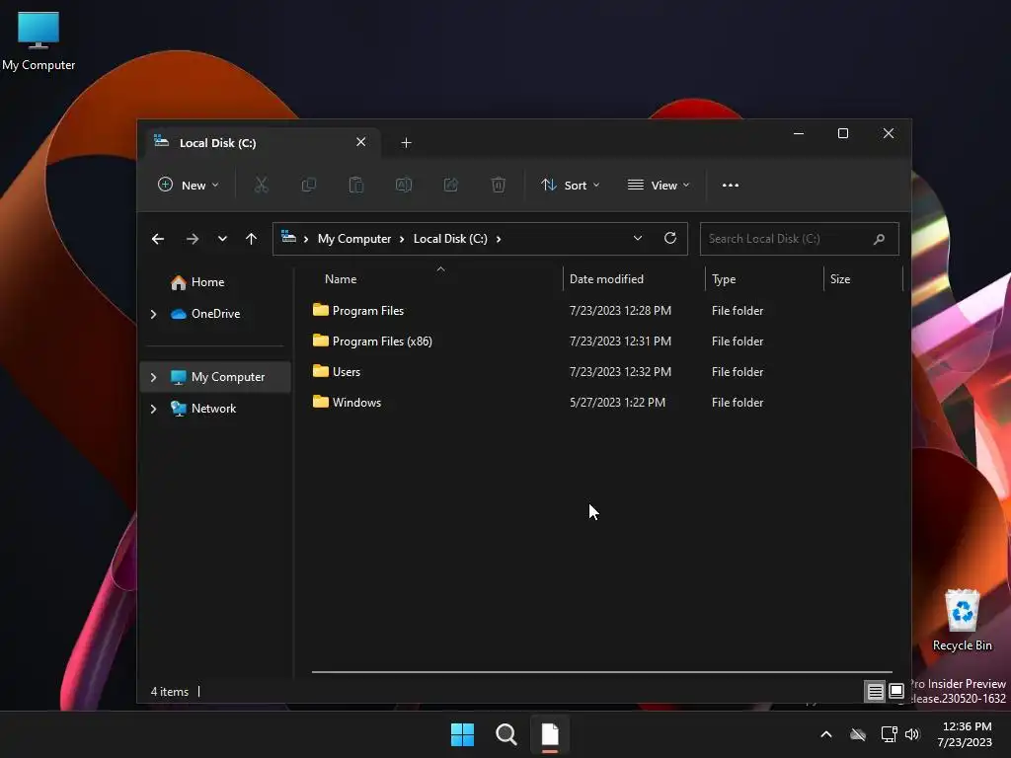The image size is (1011, 758).
Task: Click the date 5/27/2023 1:22 PM
Action: coord(618,403)
